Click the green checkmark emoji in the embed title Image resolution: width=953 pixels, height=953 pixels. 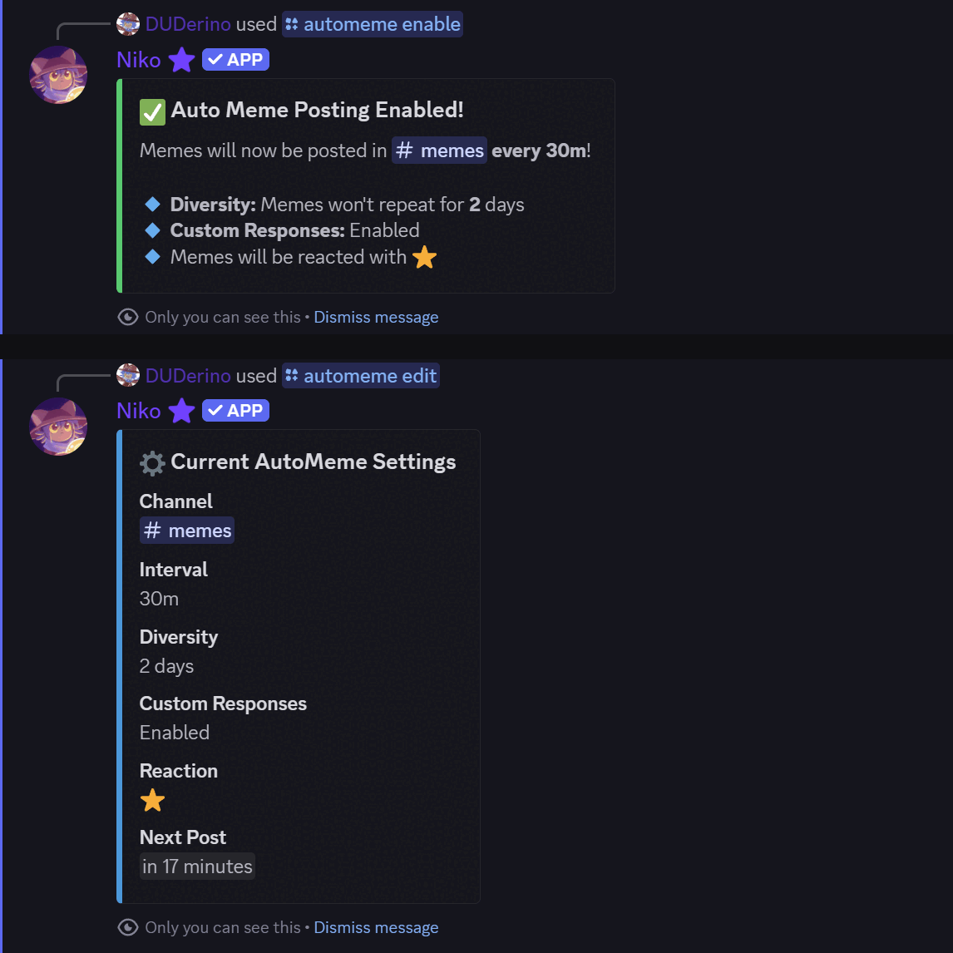[152, 111]
